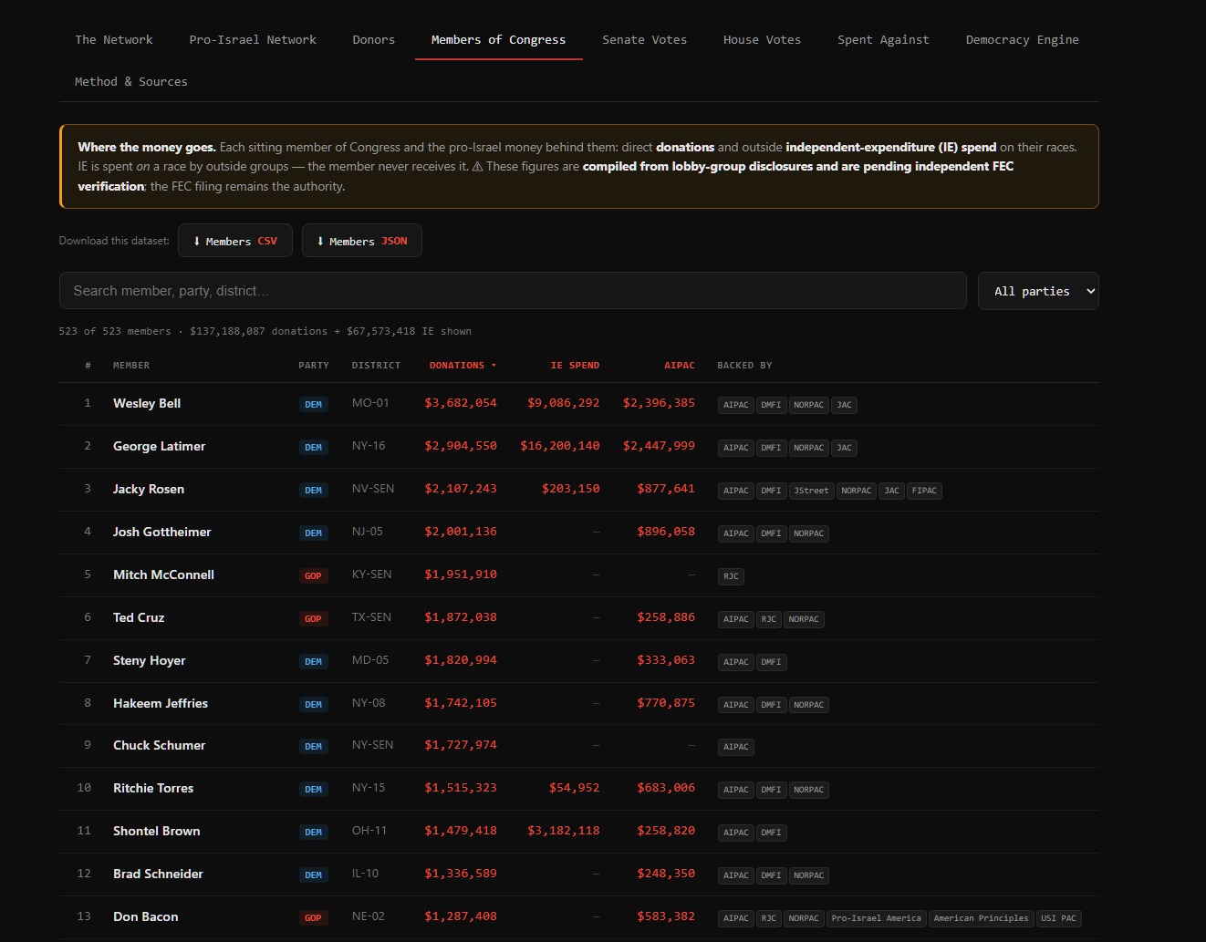Image resolution: width=1206 pixels, height=942 pixels.
Task: Download the Members JSON file
Action: tap(362, 241)
